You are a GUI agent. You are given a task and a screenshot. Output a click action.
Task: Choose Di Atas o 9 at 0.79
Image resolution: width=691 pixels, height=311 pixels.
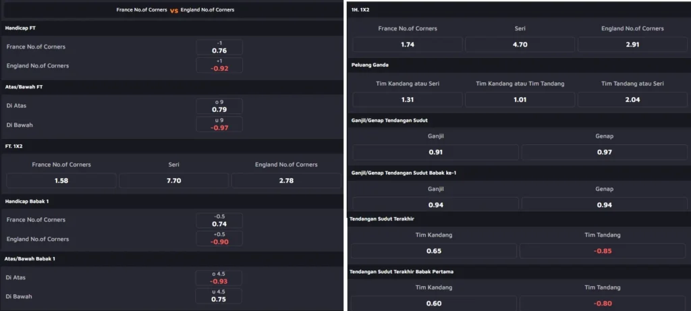tap(219, 106)
